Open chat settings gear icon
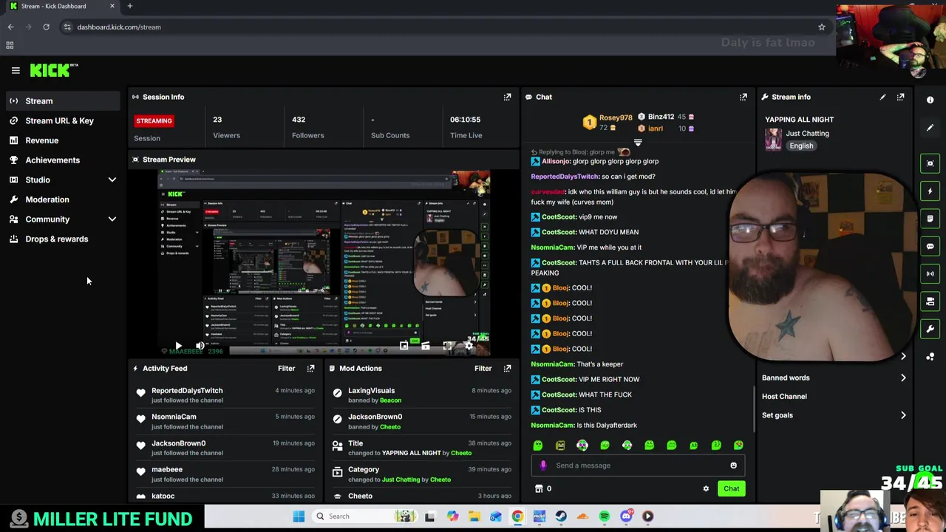Image resolution: width=946 pixels, height=532 pixels. (x=706, y=488)
